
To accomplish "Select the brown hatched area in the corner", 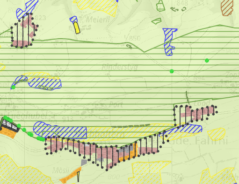I will tap(227, 7).
